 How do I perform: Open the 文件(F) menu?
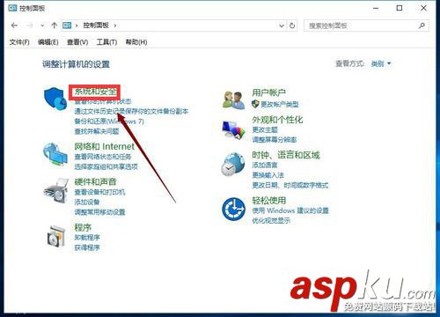(x=19, y=42)
